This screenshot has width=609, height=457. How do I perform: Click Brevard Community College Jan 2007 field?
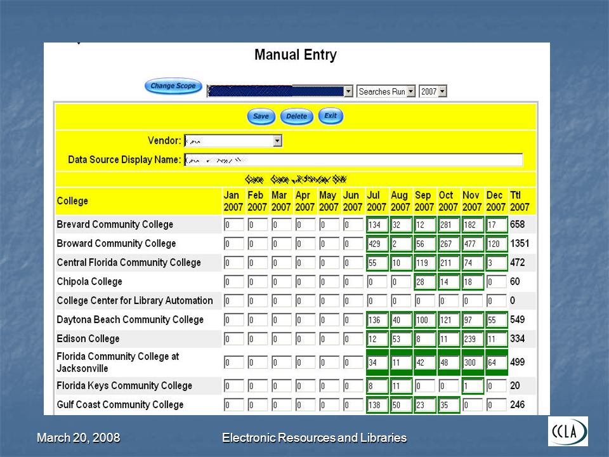point(234,225)
